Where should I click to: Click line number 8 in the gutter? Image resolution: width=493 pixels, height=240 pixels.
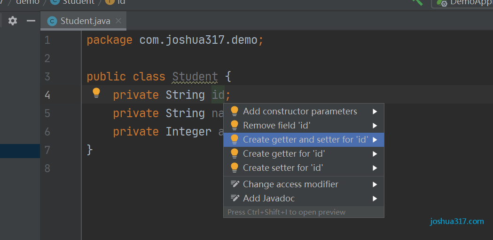[x=47, y=168]
